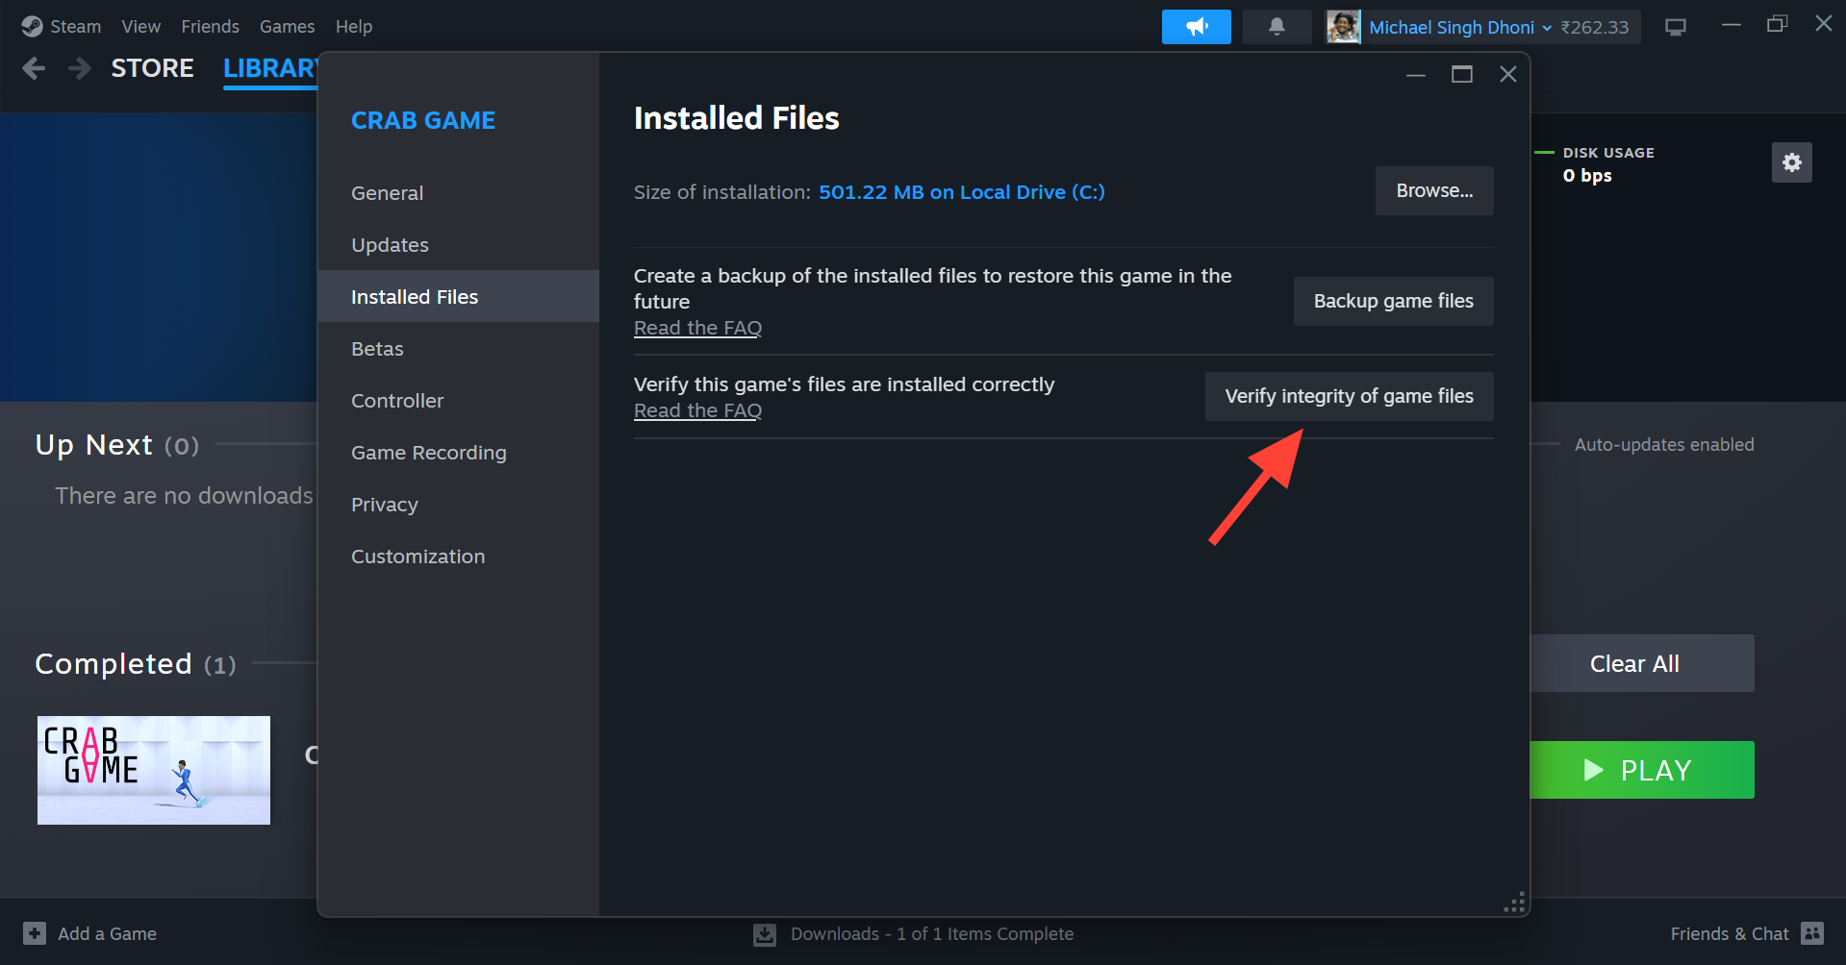Open downloads settings gear icon
1846x965 pixels.
tap(1791, 162)
